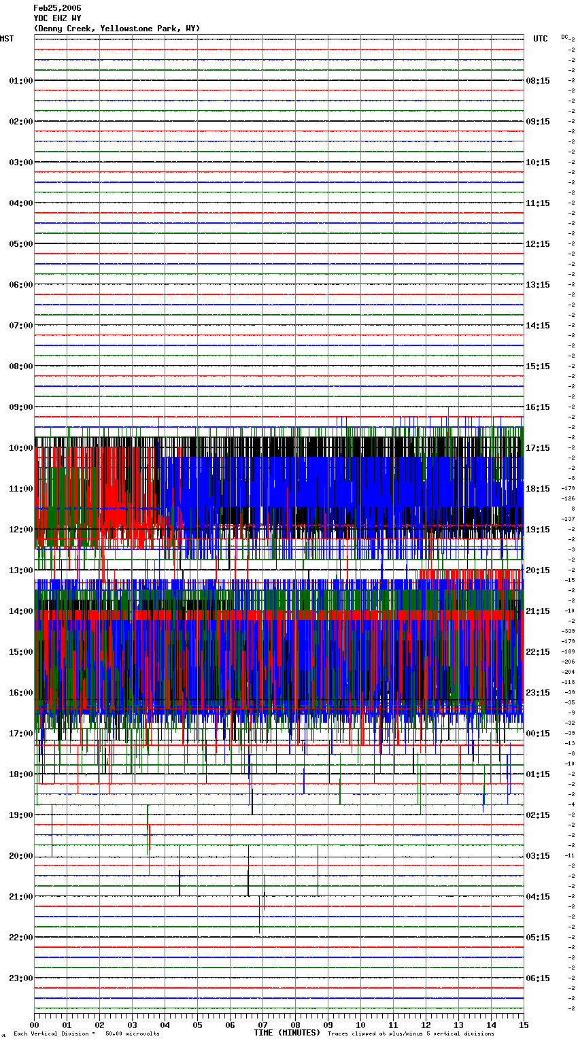Click the 02:15 UTC time label

538,815
